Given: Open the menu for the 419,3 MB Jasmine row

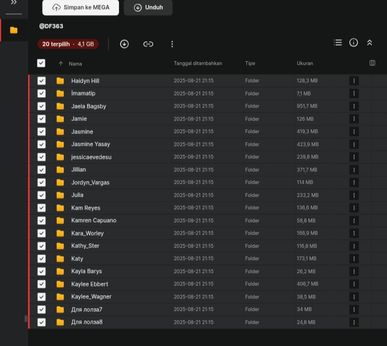Looking at the screenshot, I should pos(354,131).
